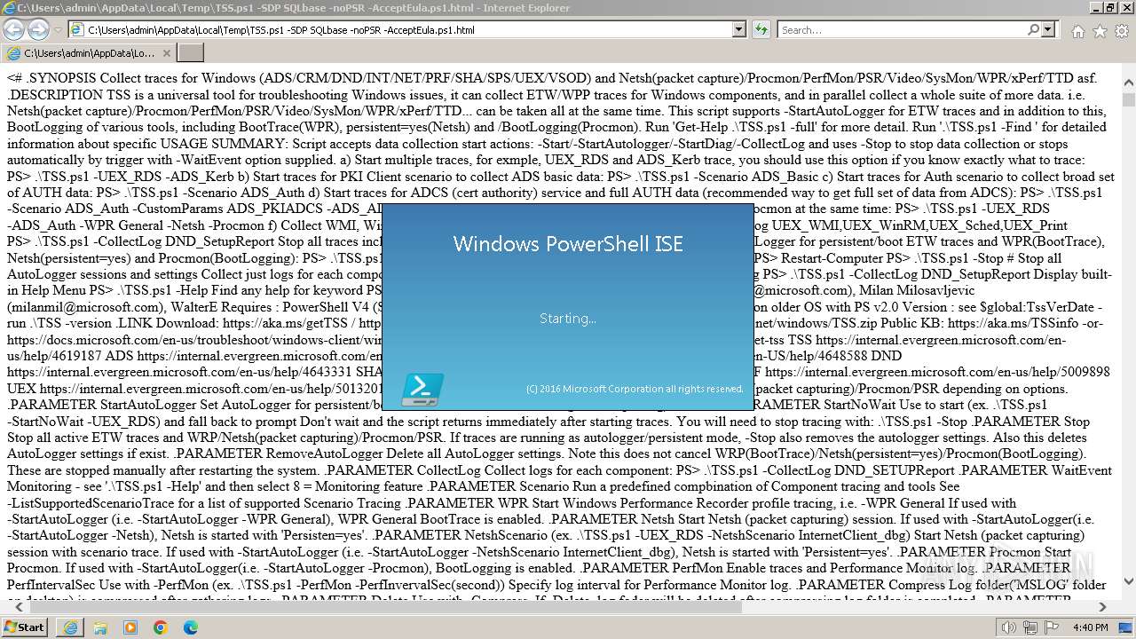Viewport: 1136px width, 639px height.
Task: Open the Tools gear icon
Action: click(x=1122, y=31)
